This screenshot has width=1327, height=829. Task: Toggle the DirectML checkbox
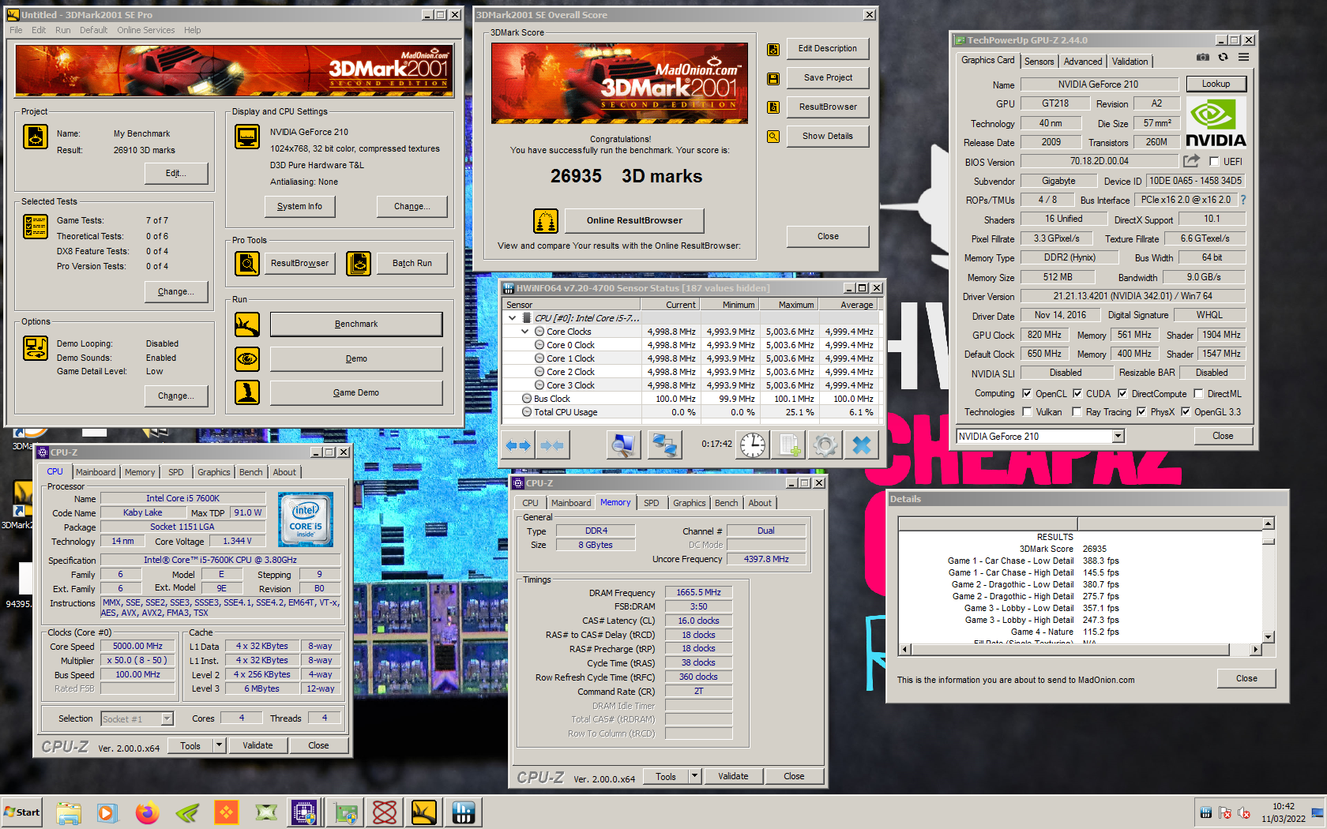coord(1198,393)
